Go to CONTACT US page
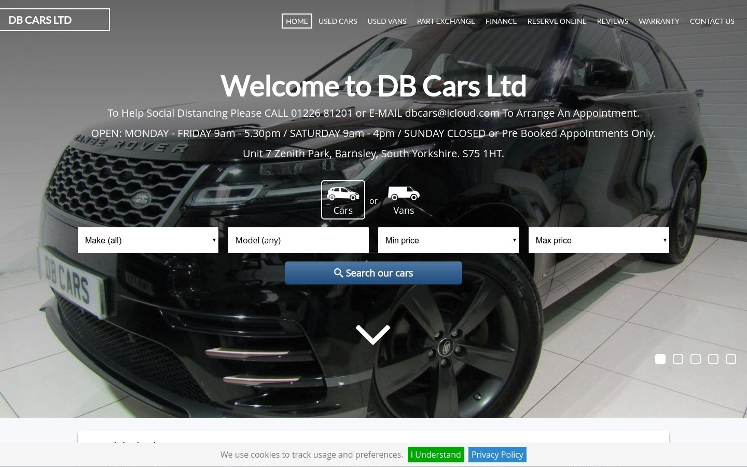Image resolution: width=747 pixels, height=467 pixels. (x=712, y=21)
